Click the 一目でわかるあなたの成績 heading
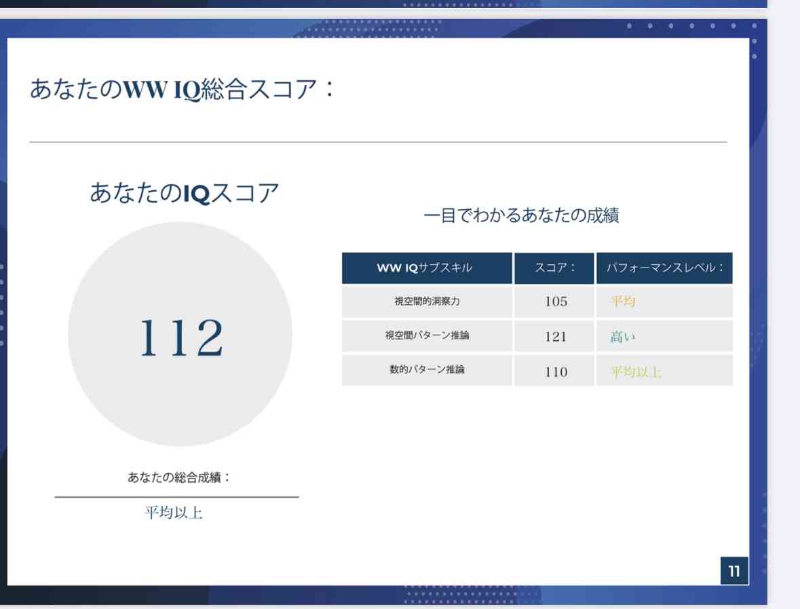The height and width of the screenshot is (609, 800). point(521,215)
